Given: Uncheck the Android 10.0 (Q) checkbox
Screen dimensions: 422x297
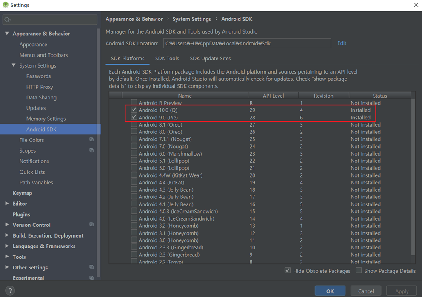Looking at the screenshot, I should [x=134, y=110].
